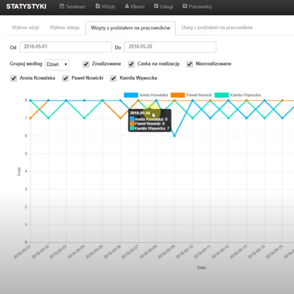294x294 pixels.
Task: Switch to the Wykres wizyt tab
Action: [25, 28]
